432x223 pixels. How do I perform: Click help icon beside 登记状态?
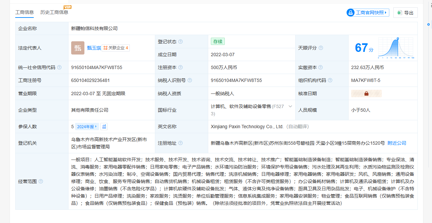[x=180, y=42]
